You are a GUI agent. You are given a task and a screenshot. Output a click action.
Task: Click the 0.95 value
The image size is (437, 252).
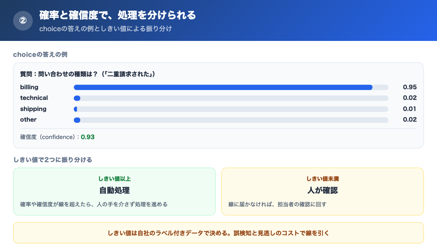click(410, 87)
